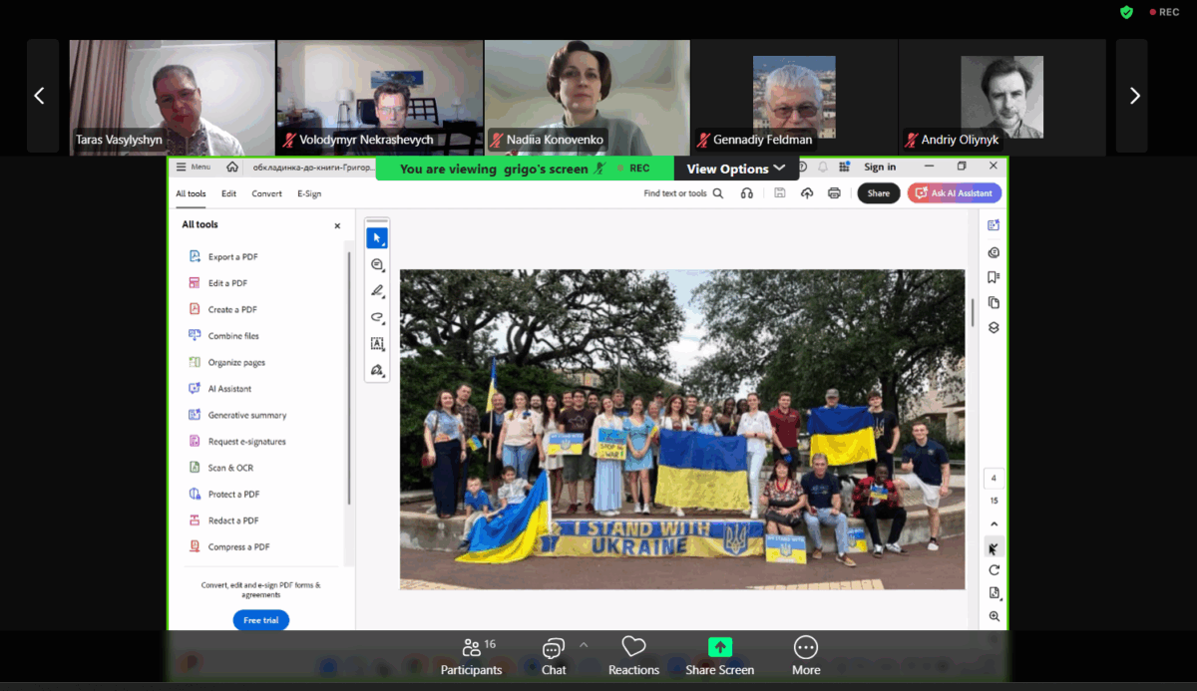Open the Convert menu

coord(266,193)
